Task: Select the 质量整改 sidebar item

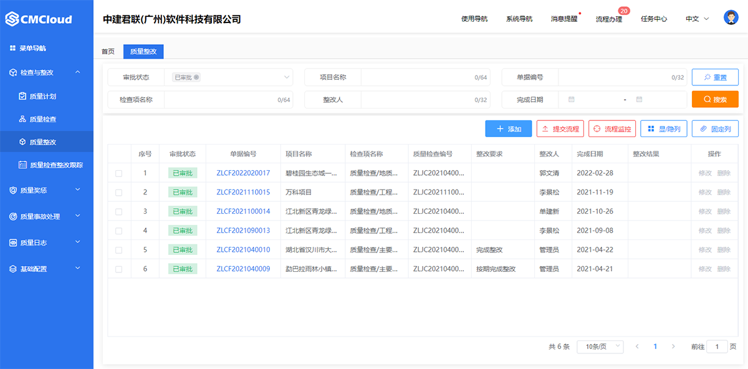Action: tap(47, 142)
